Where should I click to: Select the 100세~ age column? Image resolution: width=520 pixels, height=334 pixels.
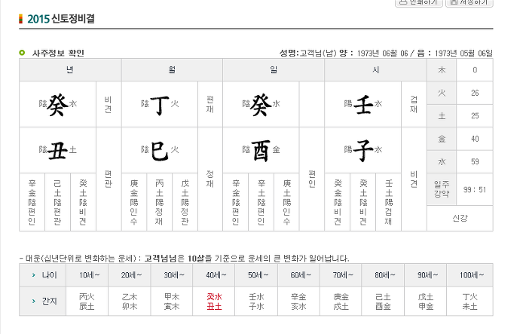coord(470,275)
